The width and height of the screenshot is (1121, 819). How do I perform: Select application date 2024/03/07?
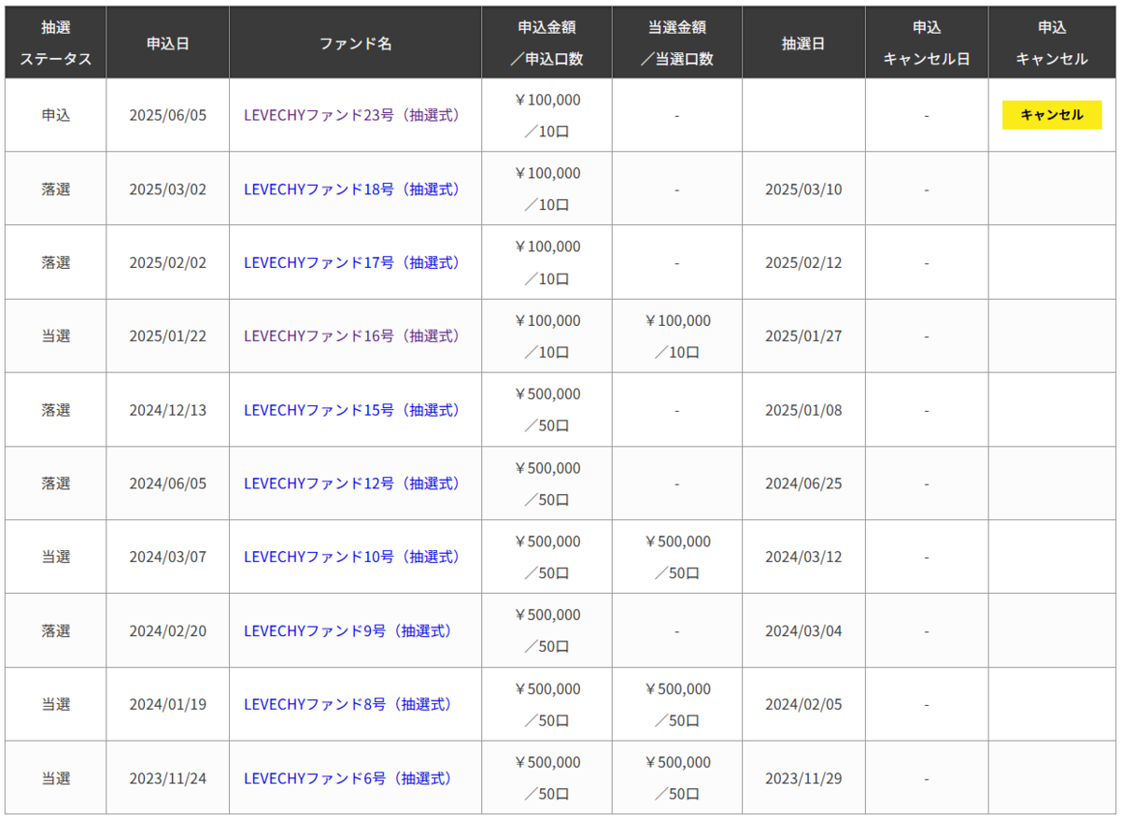pos(168,557)
